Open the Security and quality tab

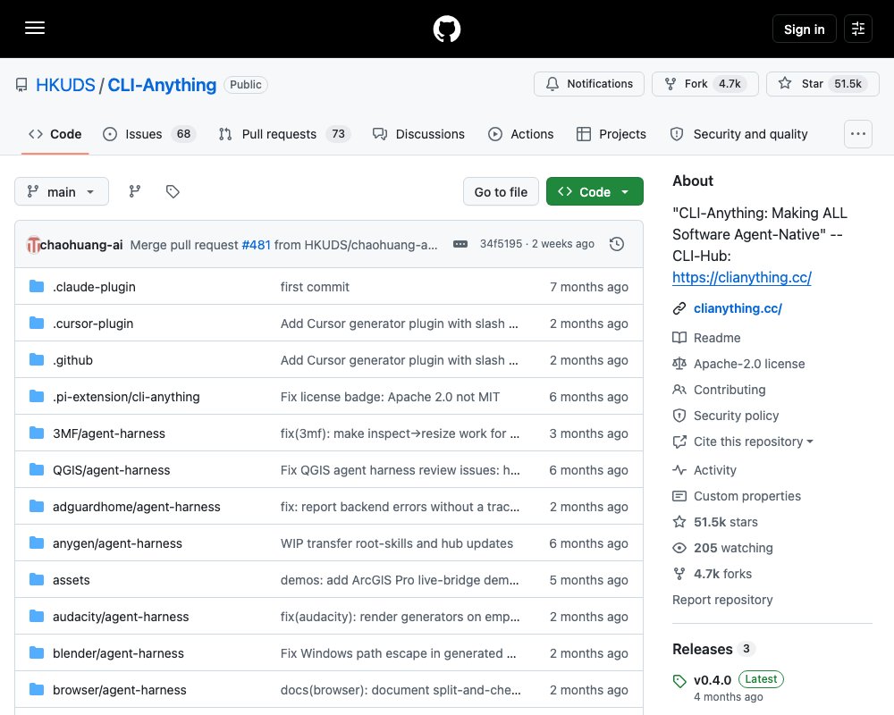(739, 134)
